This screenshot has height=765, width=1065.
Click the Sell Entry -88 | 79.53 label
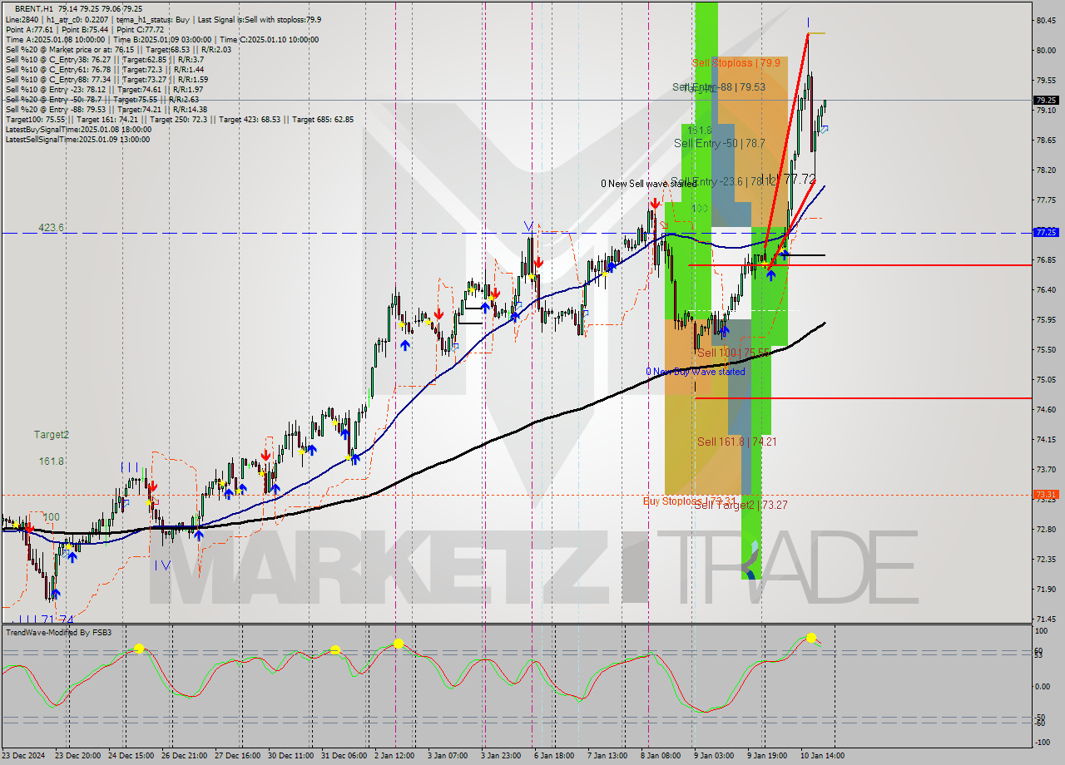click(x=719, y=86)
